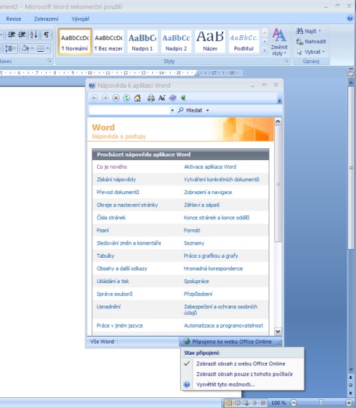
Task: Apply shading paint bucket icon
Action: click(x=25, y=48)
